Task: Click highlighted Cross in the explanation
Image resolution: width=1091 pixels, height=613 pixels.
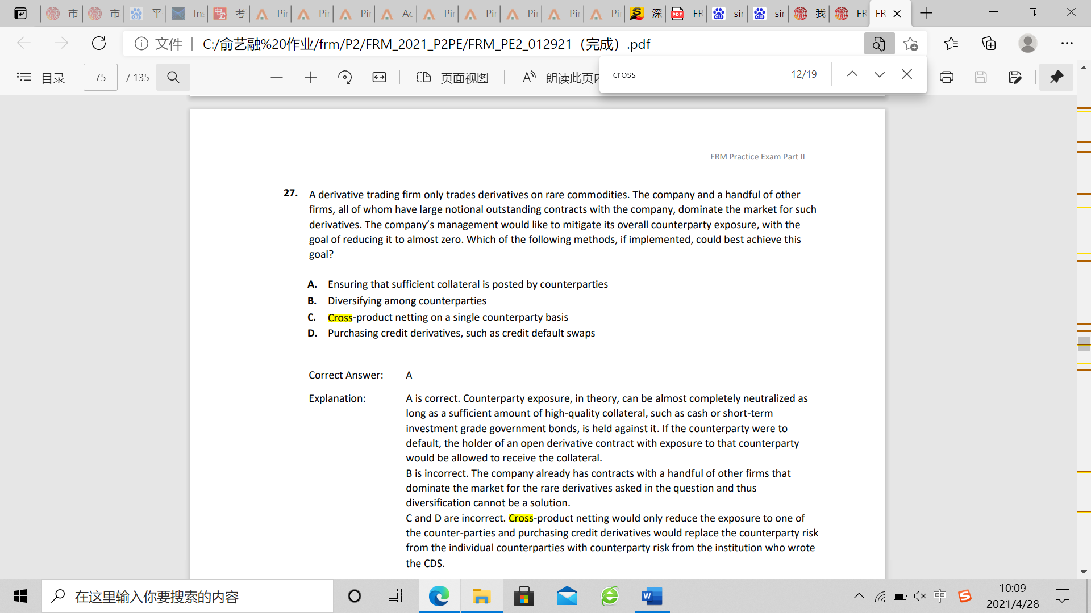Action: 520,518
